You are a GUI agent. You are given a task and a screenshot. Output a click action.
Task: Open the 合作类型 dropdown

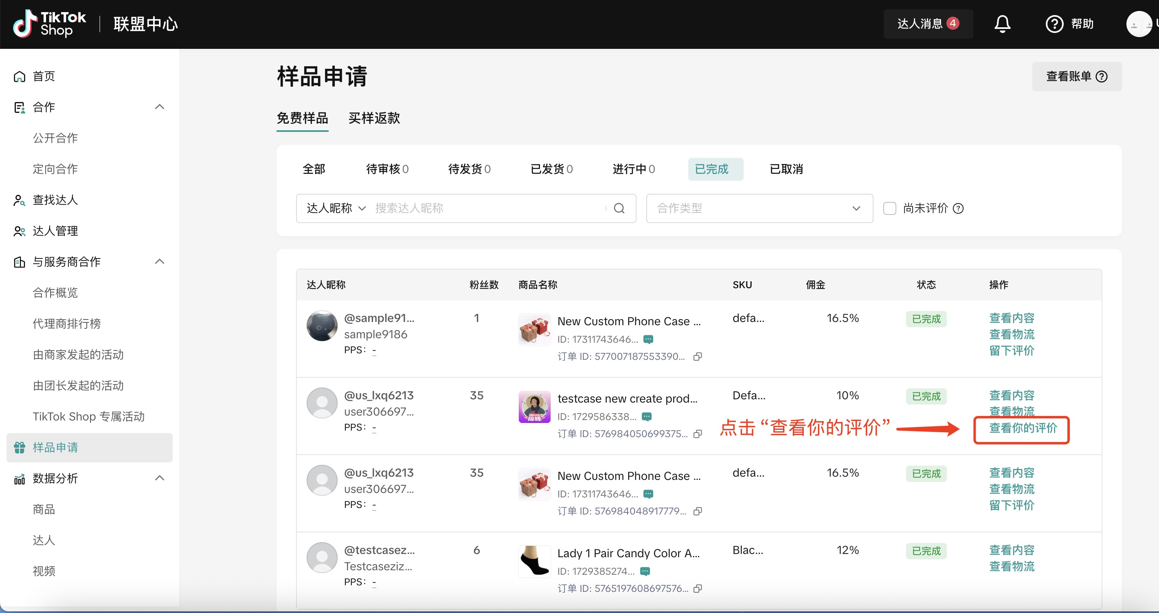point(759,208)
